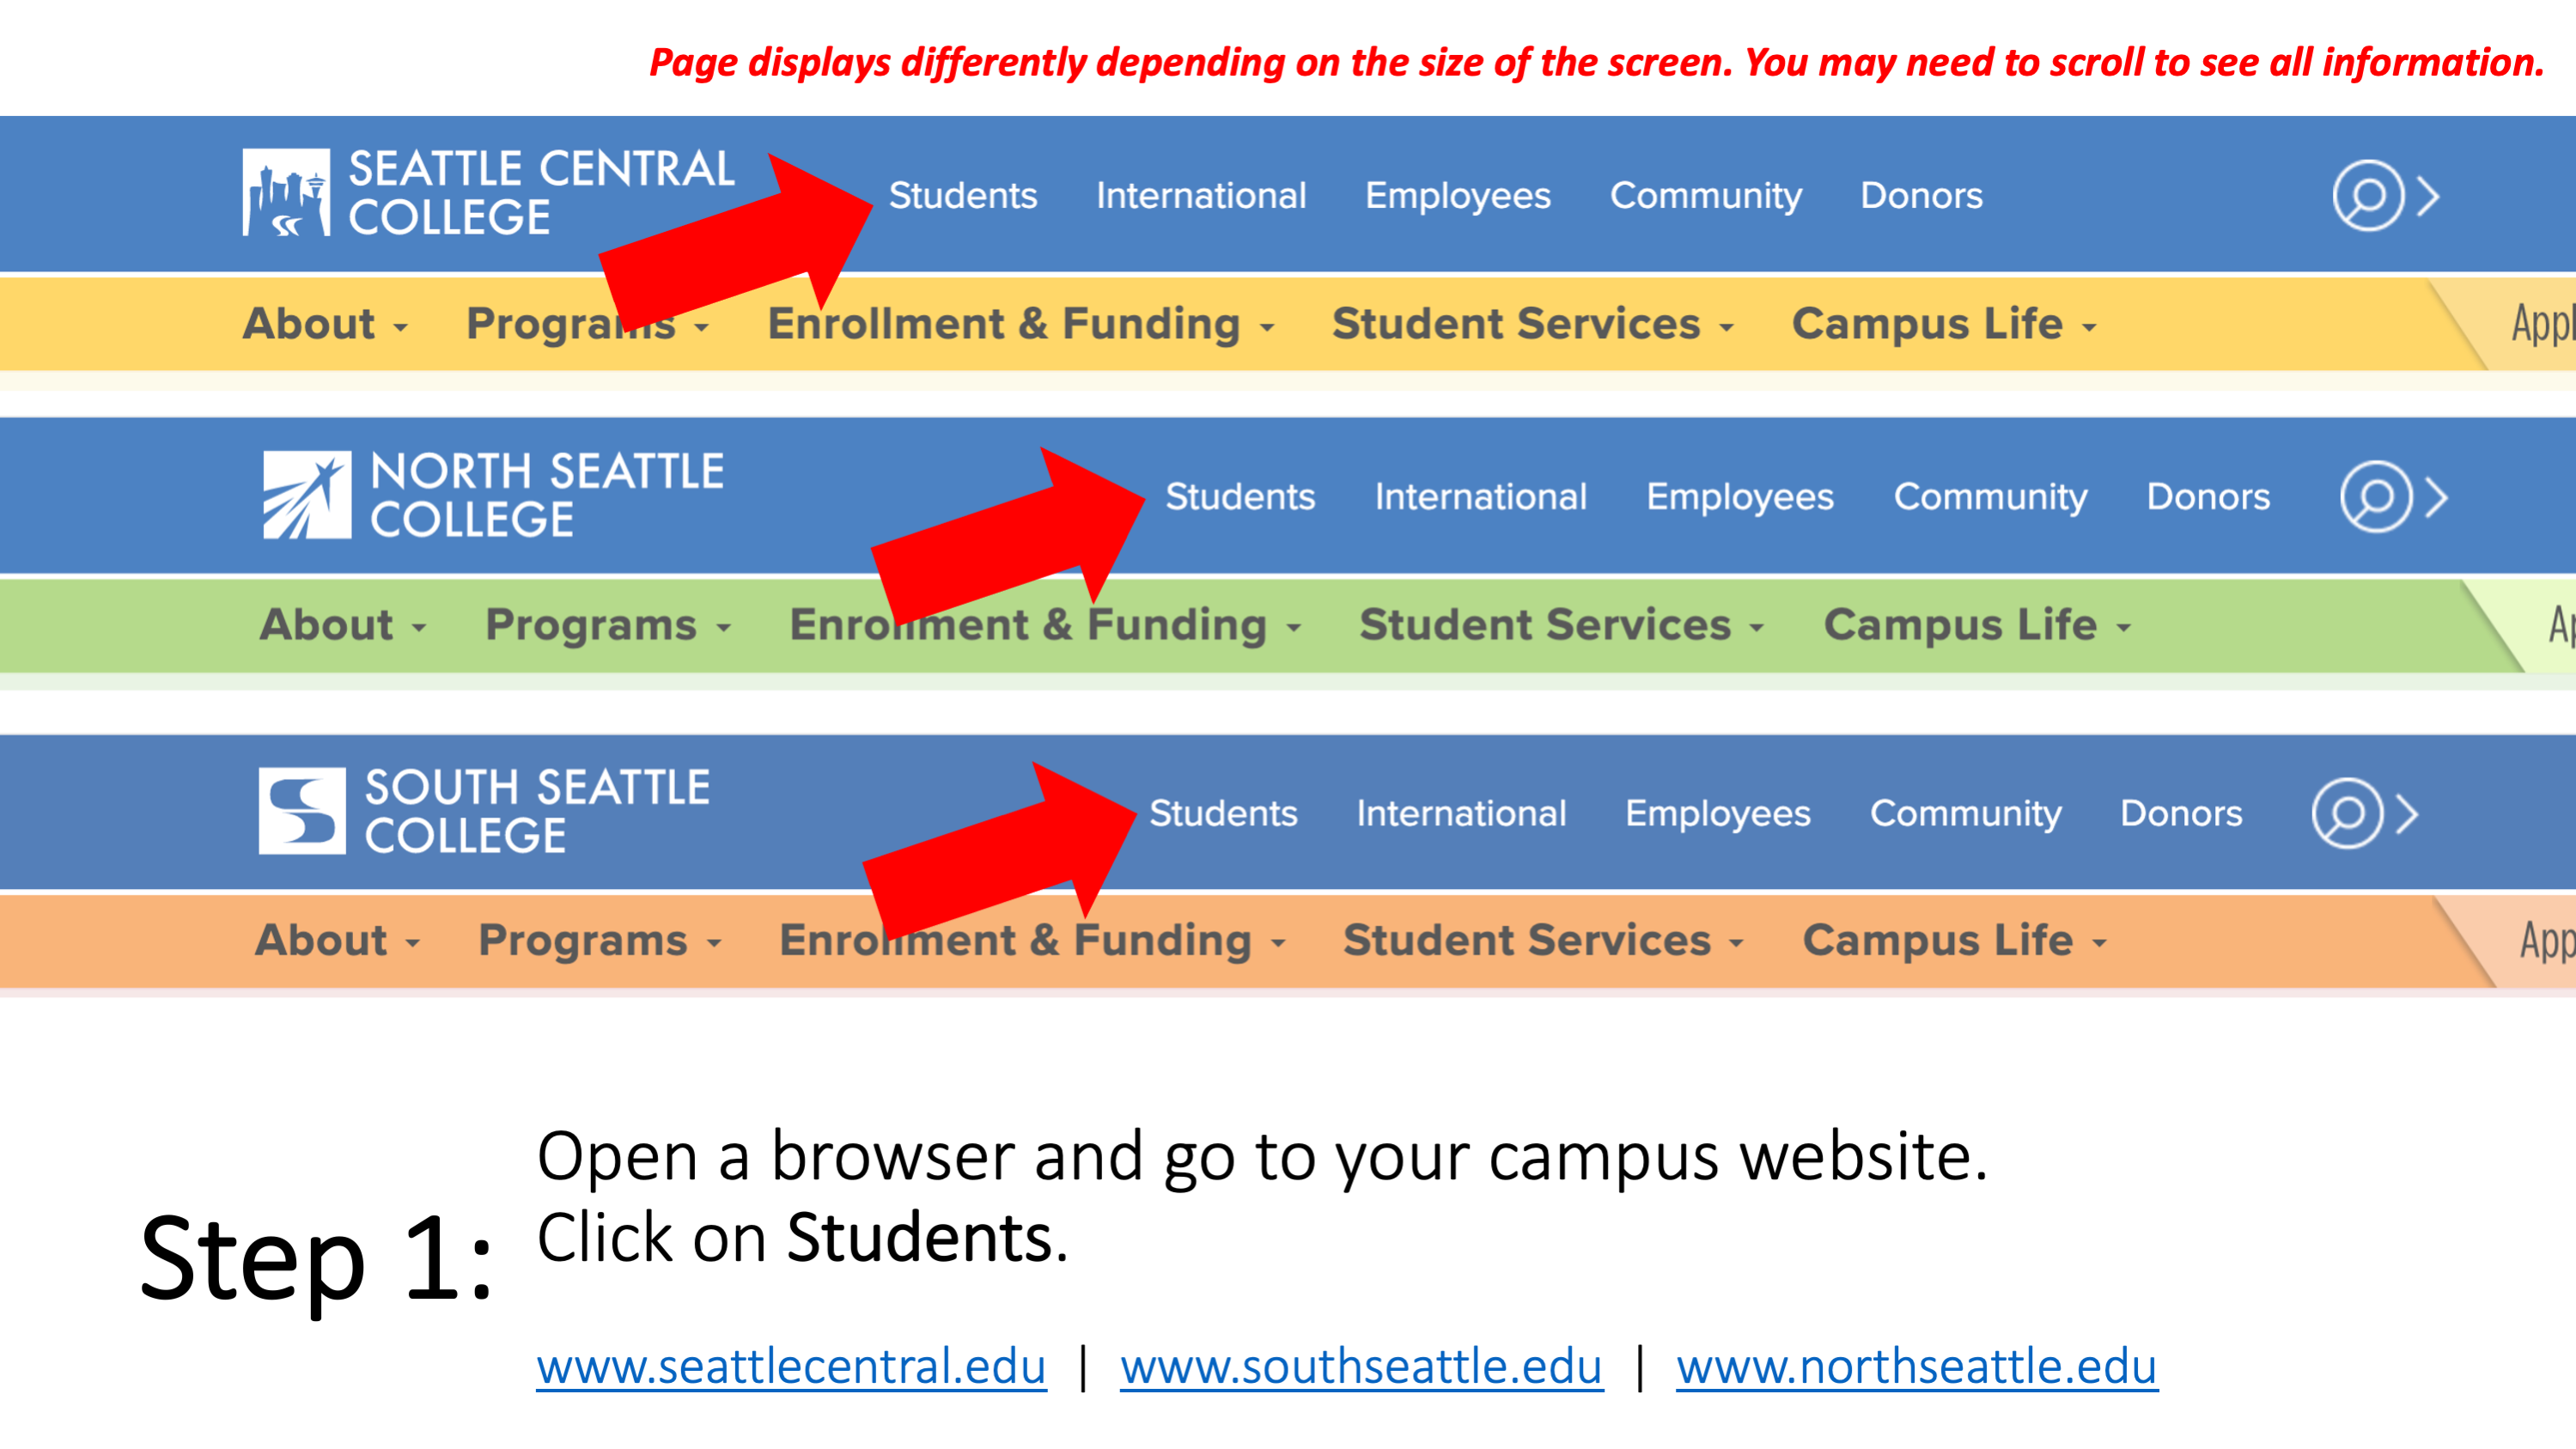Image resolution: width=2576 pixels, height=1449 pixels.
Task: Select Community link on South Seattle College
Action: pos(1960,812)
